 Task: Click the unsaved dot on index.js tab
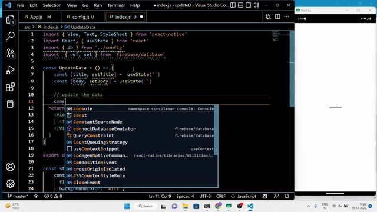coord(141,17)
